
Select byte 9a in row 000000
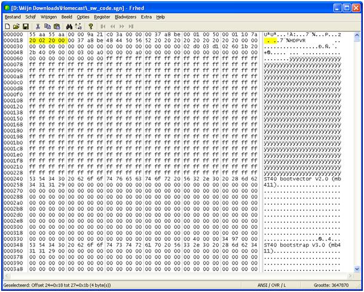[90, 34]
